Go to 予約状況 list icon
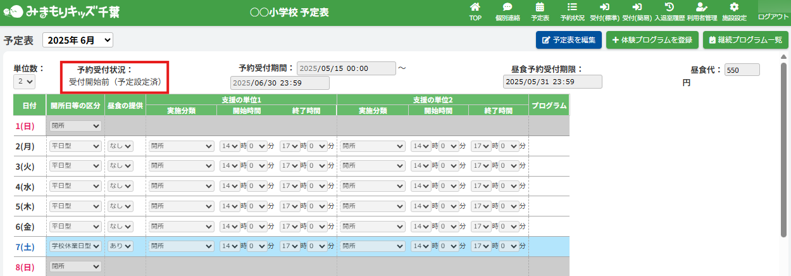Viewport: 791px width, 276px height. pyautogui.click(x=572, y=8)
